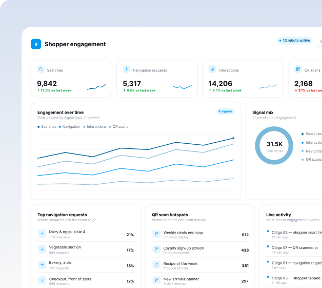322x288 pixels.
Task: Click the Shopper engagement title
Action: (x=75, y=44)
